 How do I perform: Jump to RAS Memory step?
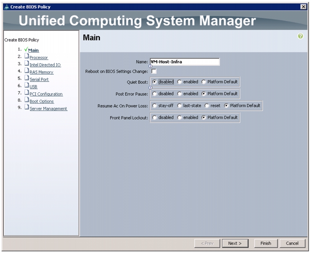42,72
